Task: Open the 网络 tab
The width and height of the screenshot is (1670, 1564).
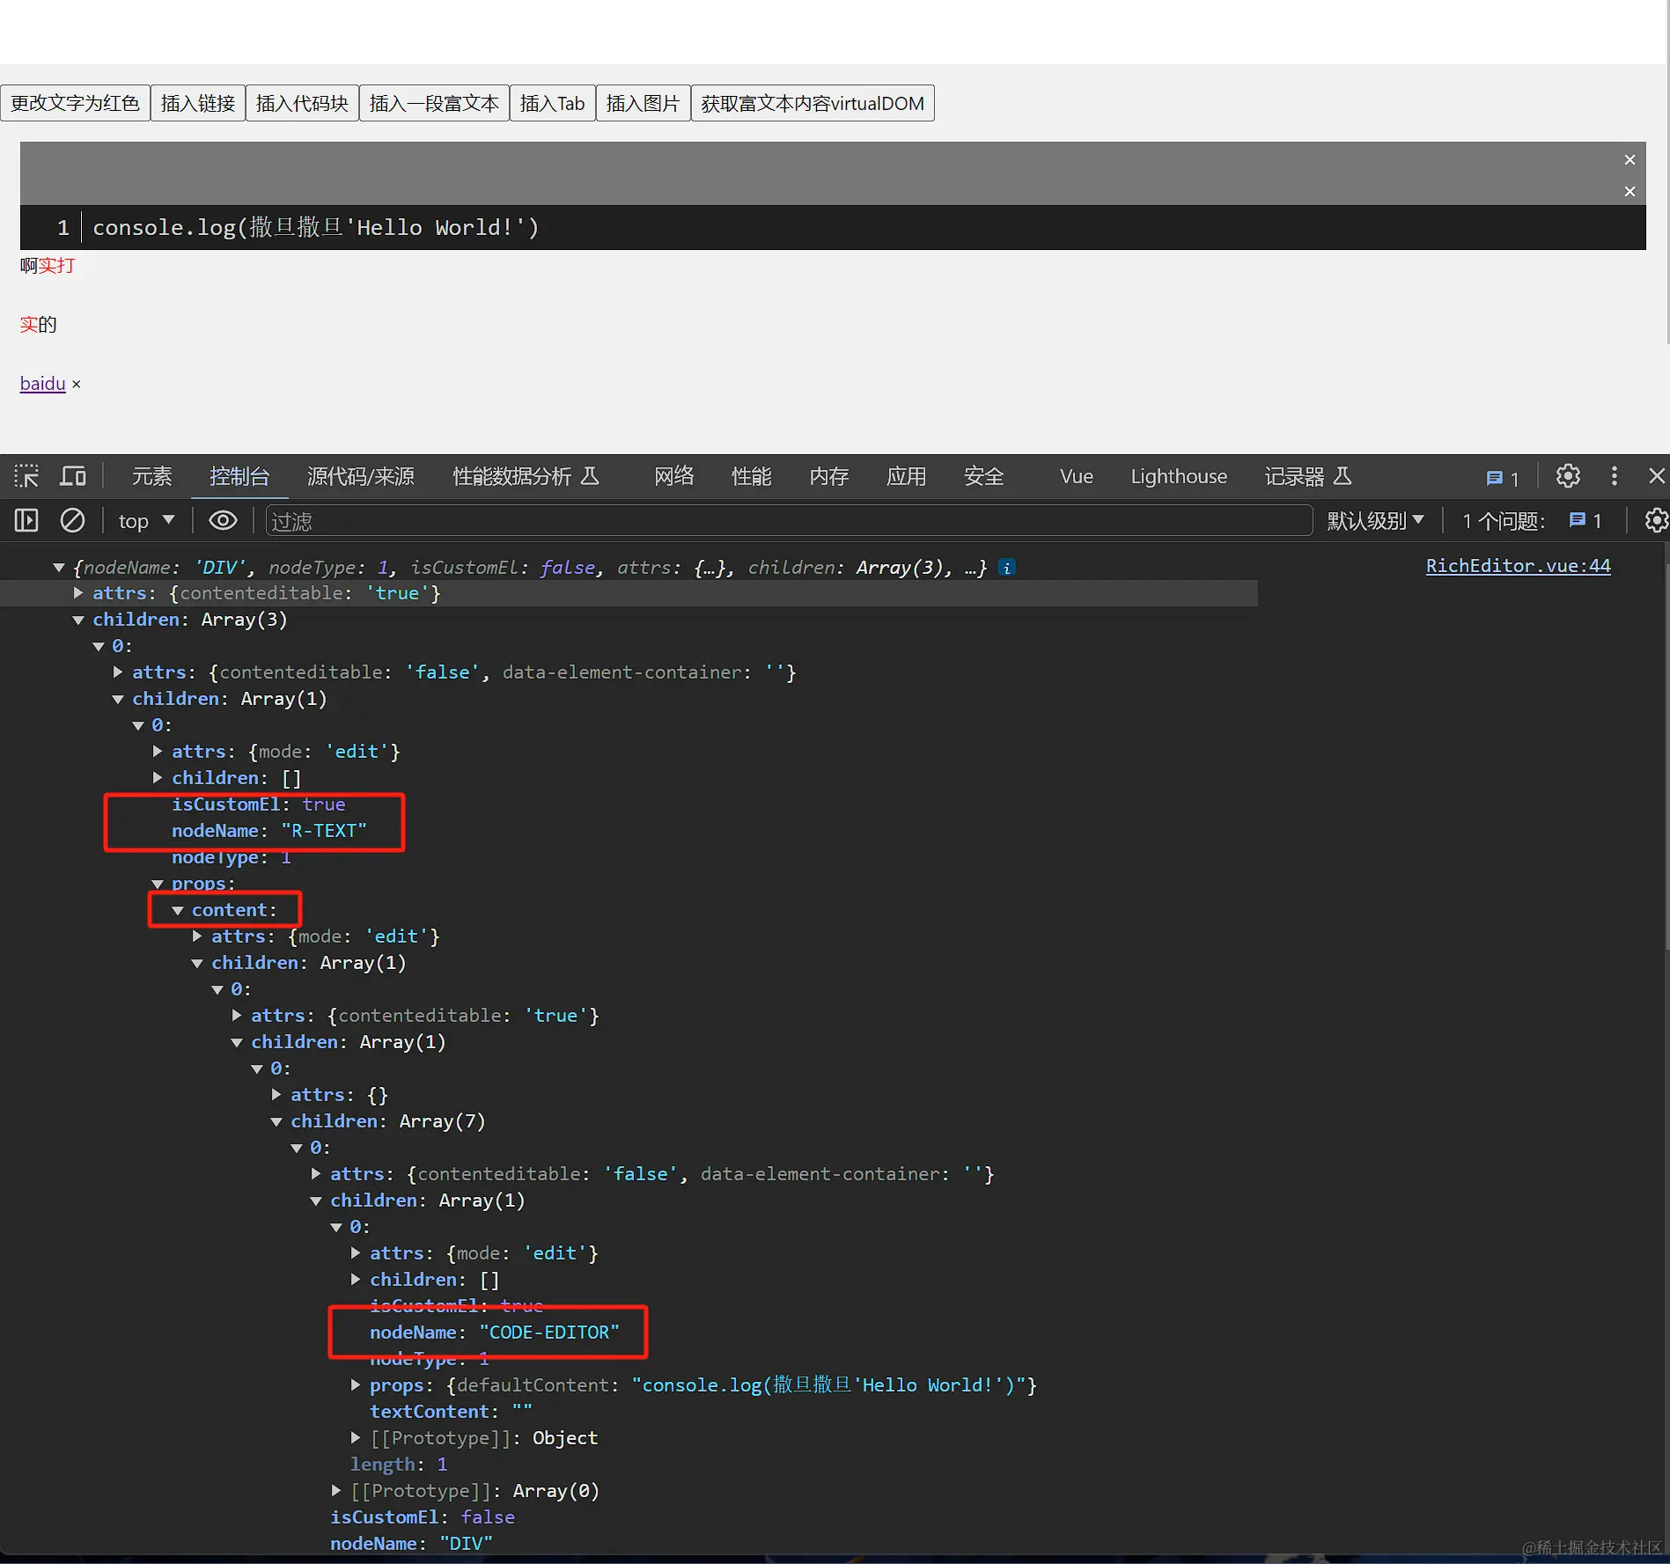Action: pyautogui.click(x=674, y=476)
